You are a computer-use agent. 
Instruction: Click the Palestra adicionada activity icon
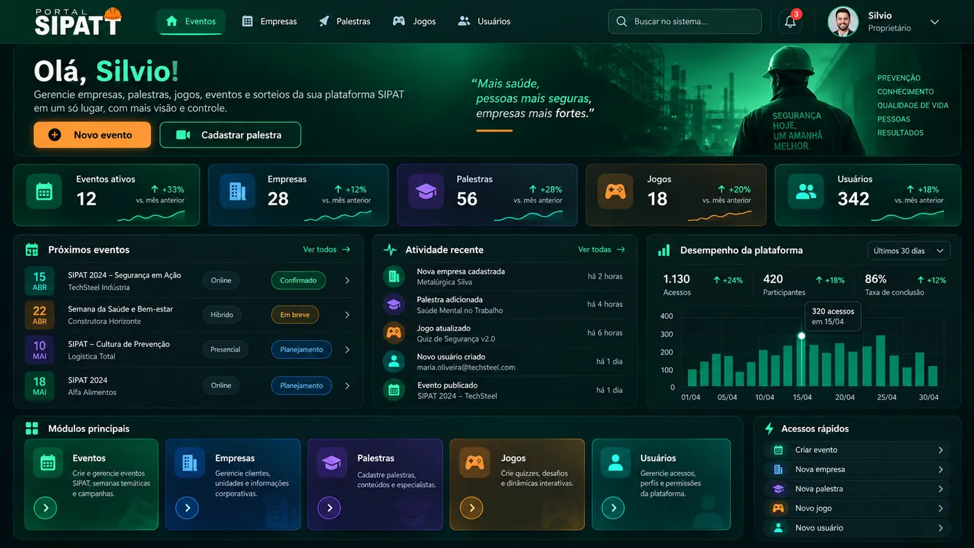tap(394, 305)
